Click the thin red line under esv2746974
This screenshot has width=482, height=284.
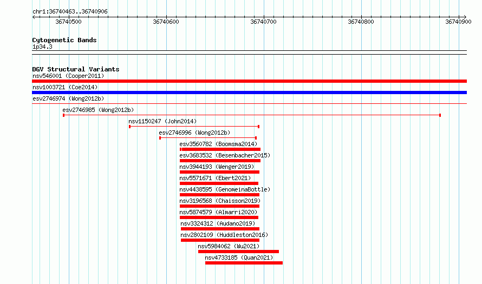pos(249,104)
